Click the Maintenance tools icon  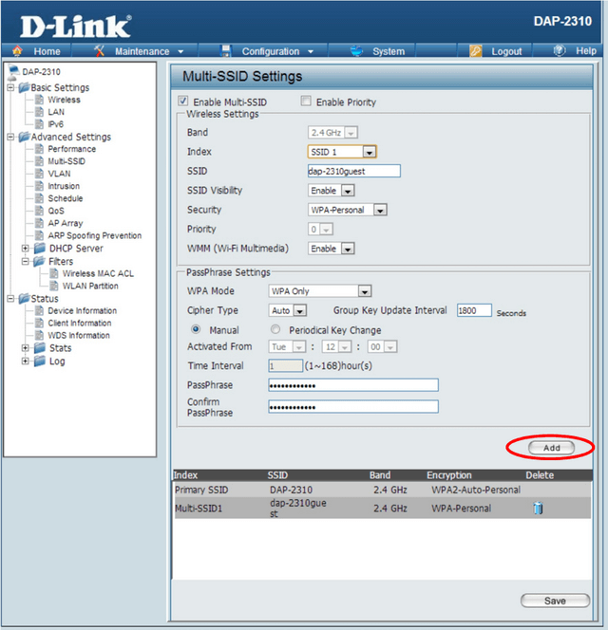point(99,50)
